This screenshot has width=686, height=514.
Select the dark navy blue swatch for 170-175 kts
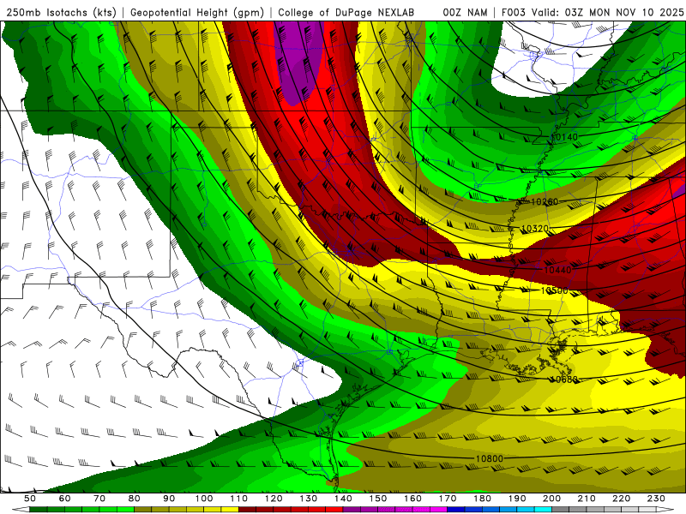(x=455, y=510)
